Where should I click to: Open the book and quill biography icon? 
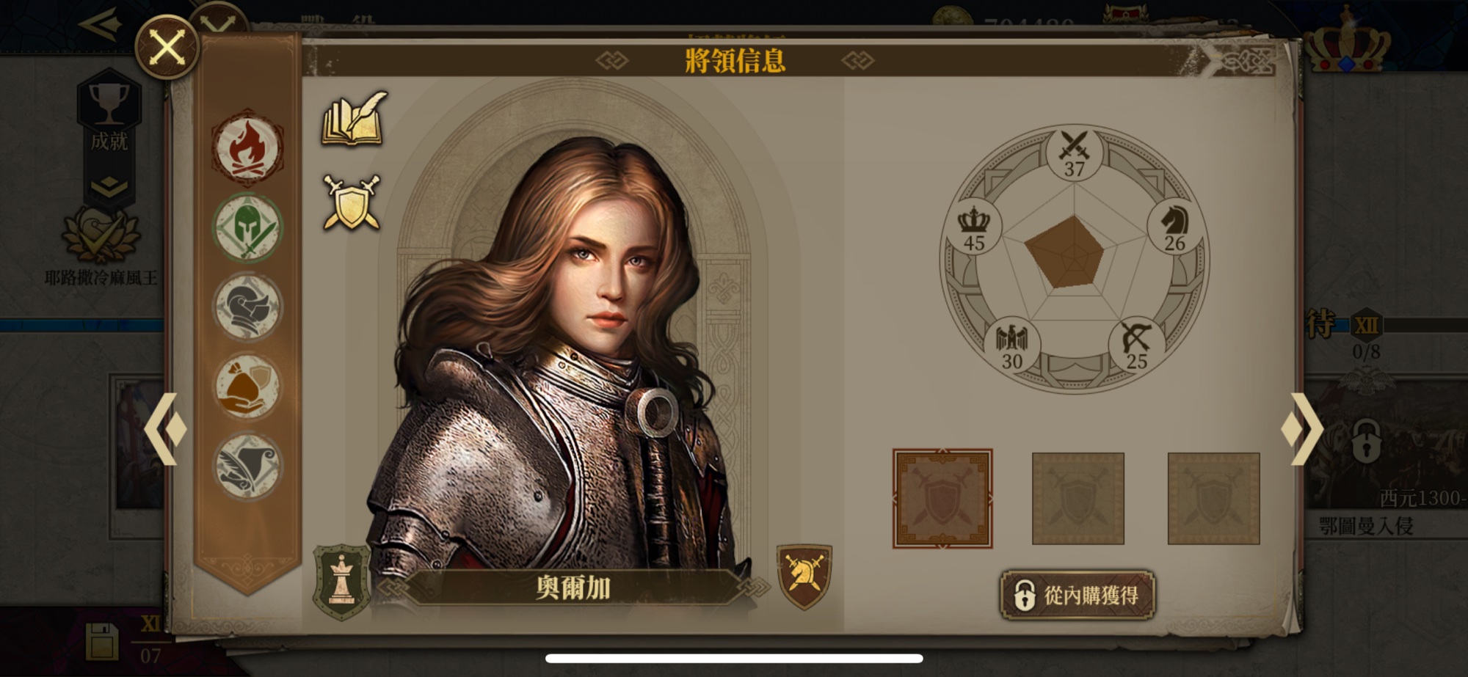[354, 119]
